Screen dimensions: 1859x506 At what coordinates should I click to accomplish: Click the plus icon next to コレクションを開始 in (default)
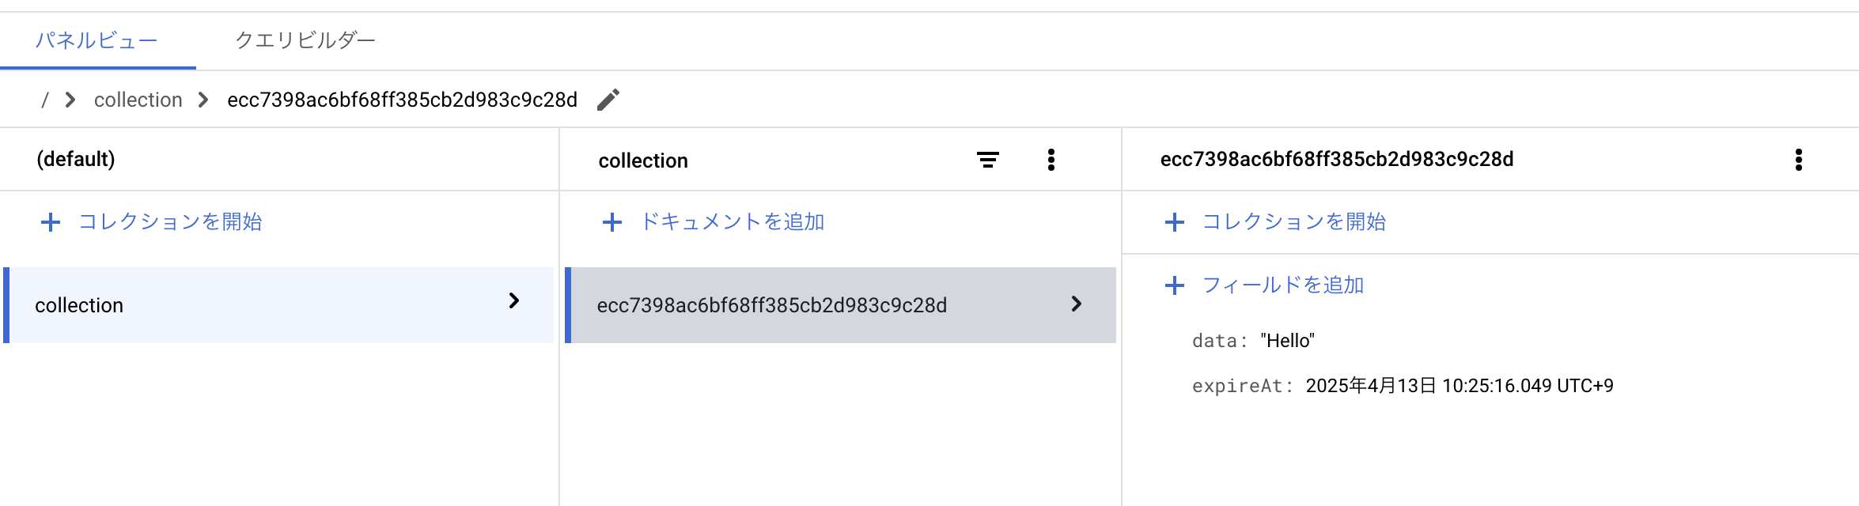coord(50,222)
